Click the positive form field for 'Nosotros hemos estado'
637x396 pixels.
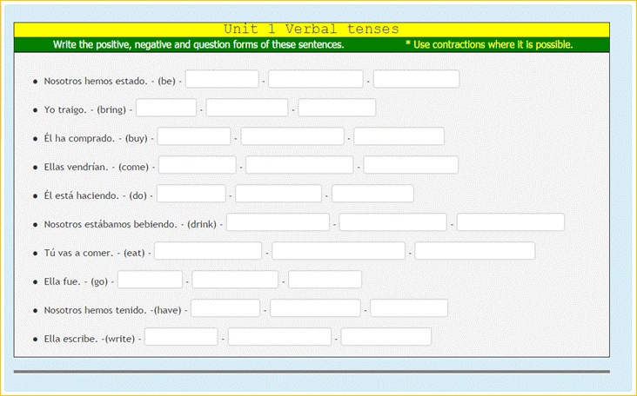(x=222, y=80)
